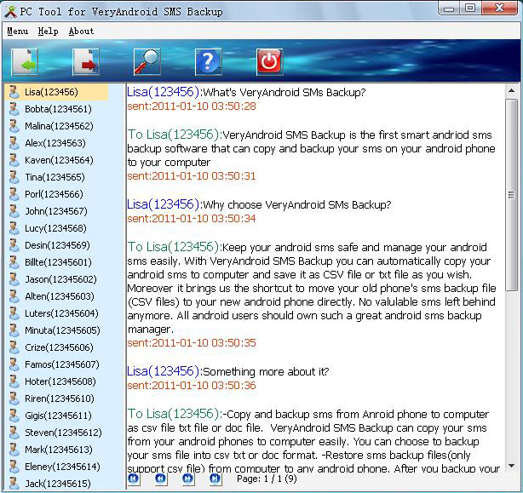This screenshot has height=493, width=523.
Task: Select contact Eleney(12345614)
Action: [62, 467]
